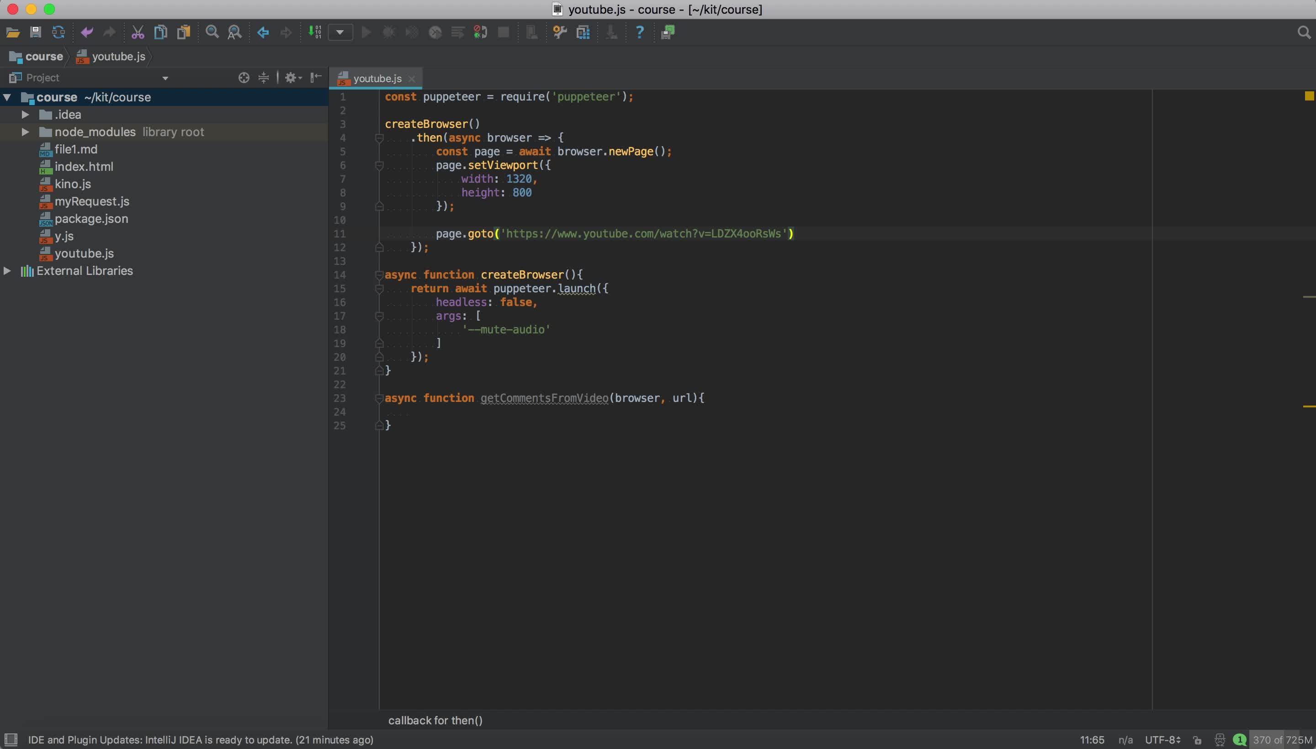This screenshot has height=749, width=1316.
Task: Click the Hector inspector face icon
Action: [x=1220, y=740]
